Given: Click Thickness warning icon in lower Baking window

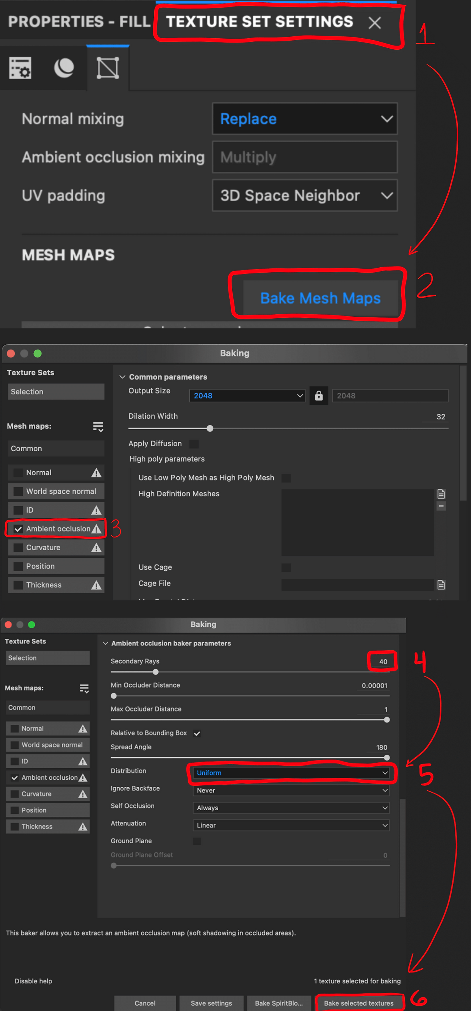Looking at the screenshot, I should coord(82,827).
